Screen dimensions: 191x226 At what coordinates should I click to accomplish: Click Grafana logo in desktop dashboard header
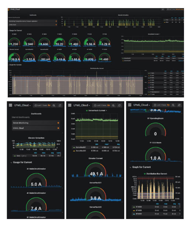tap(9, 9)
